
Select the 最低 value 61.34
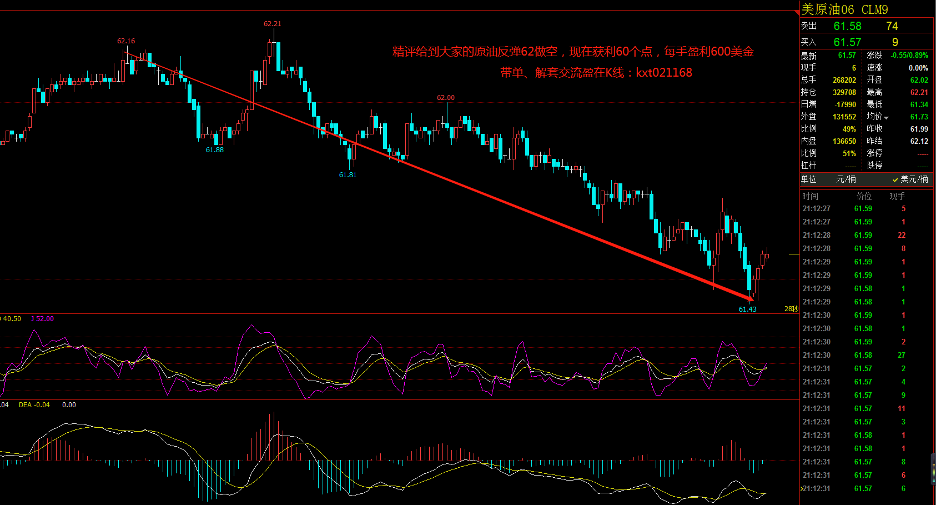[919, 104]
